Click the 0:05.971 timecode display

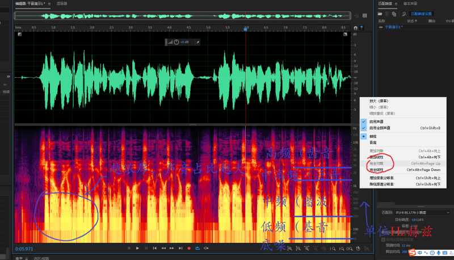point(25,249)
